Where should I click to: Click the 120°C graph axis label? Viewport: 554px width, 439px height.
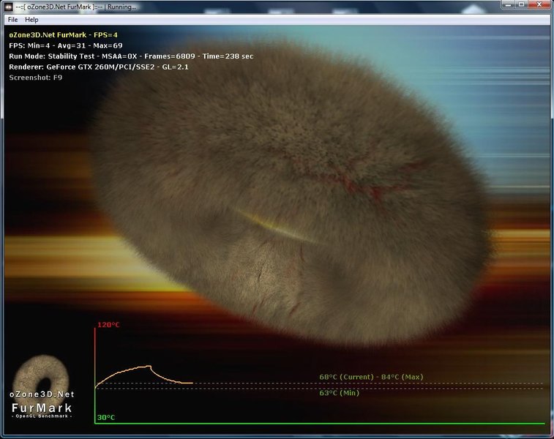click(x=108, y=325)
